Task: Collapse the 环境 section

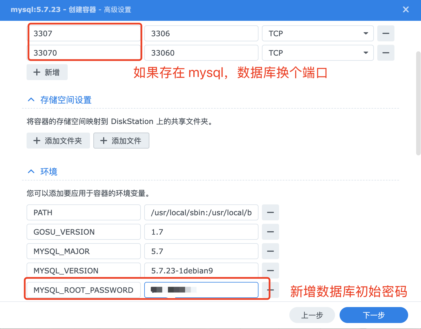Action: point(31,172)
